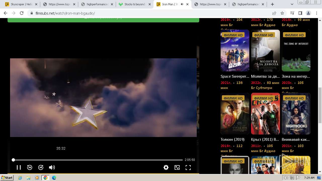The height and width of the screenshot is (181, 322).
Task: Open Молитва за дявола poster
Action: [265, 51]
